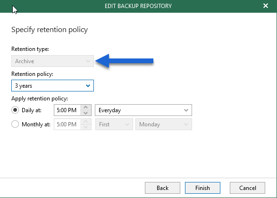277x198 pixels.
Task: Close the Edit Backup Repository dialog
Action: pyautogui.click(x=266, y=6)
